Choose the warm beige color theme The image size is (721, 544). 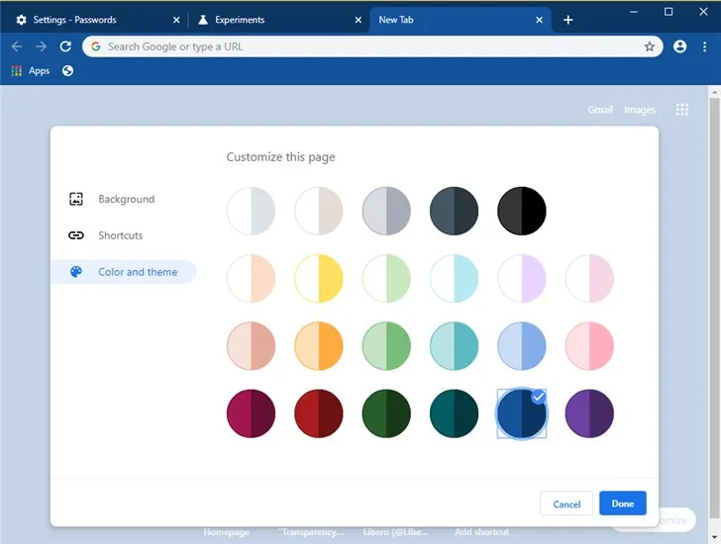point(319,211)
